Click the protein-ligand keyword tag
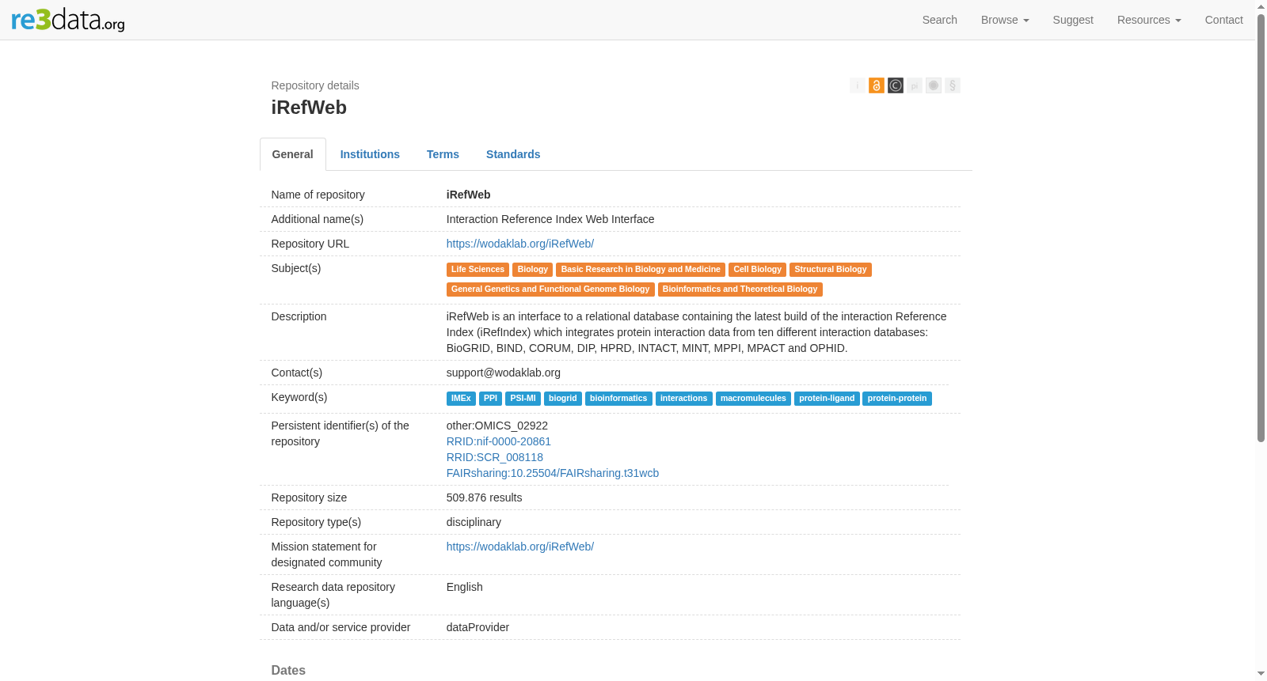 click(827, 399)
